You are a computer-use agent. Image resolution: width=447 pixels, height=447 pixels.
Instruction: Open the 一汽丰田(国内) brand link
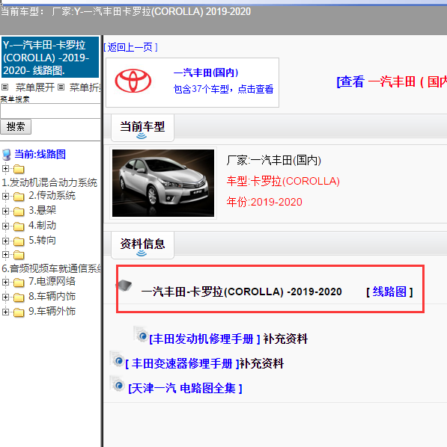(x=206, y=73)
